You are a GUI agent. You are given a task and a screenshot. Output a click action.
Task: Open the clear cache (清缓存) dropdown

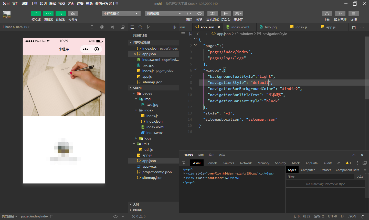(x=238, y=14)
